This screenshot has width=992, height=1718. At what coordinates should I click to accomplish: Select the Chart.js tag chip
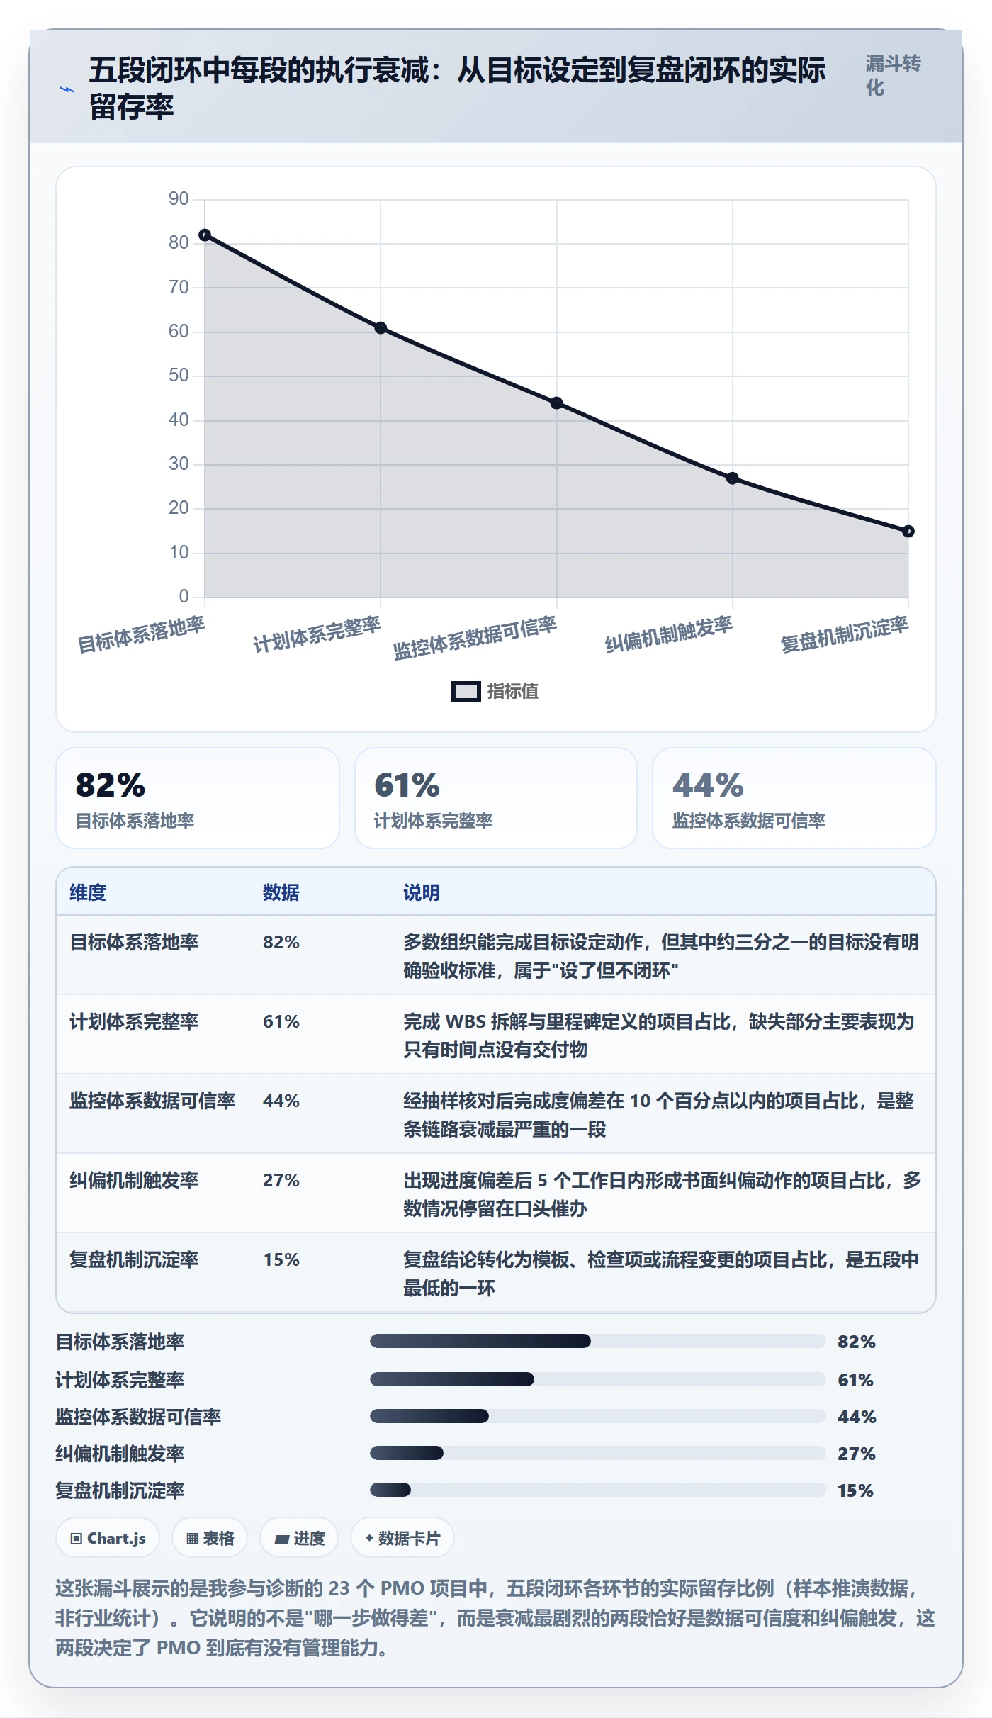[108, 1538]
